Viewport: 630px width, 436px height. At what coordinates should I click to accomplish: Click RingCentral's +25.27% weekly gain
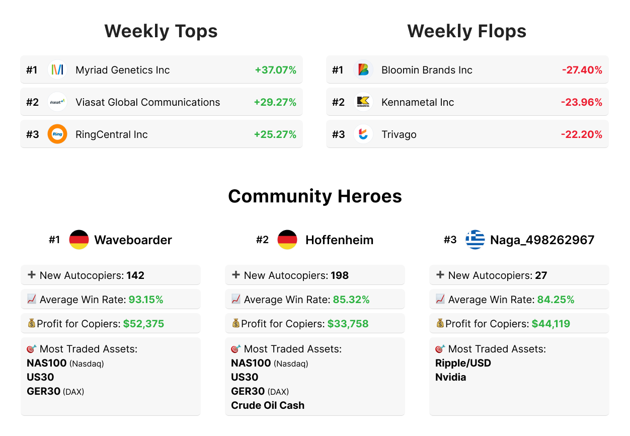(x=275, y=134)
